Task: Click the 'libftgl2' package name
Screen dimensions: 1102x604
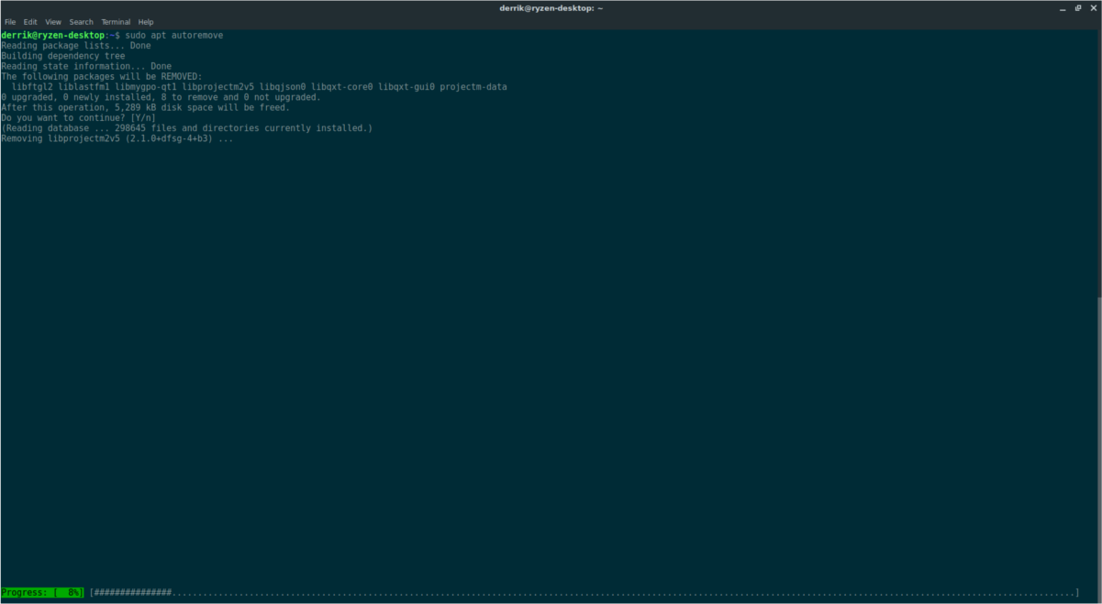Action: coord(32,87)
